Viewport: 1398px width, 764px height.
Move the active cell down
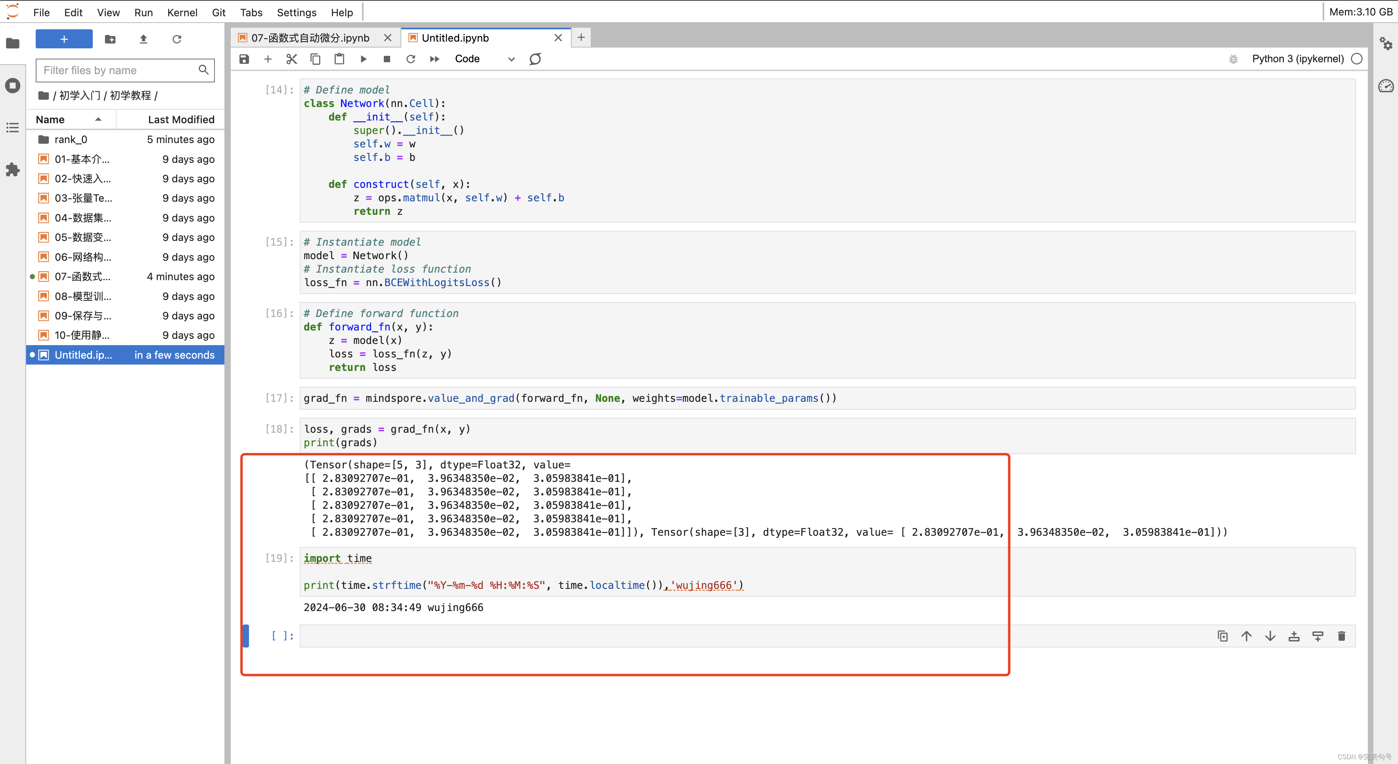[1270, 636]
